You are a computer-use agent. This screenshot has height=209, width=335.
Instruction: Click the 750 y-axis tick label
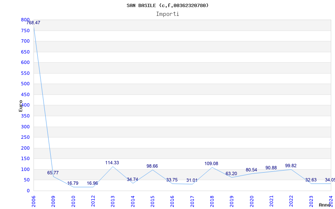coord(25,31)
